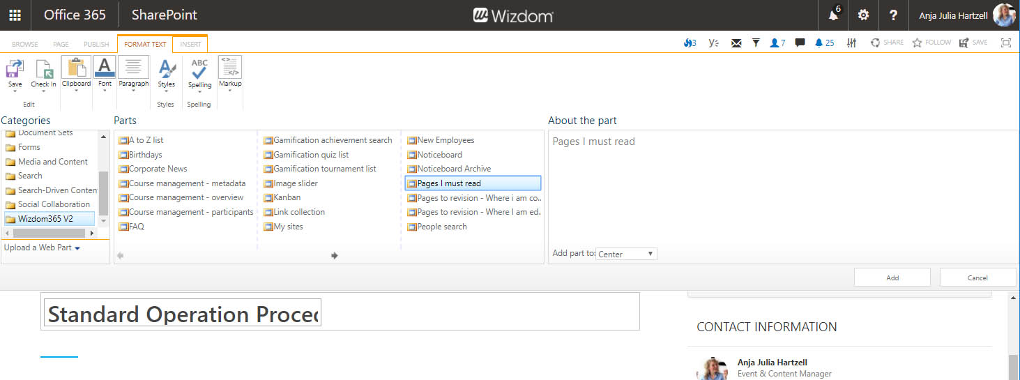
Task: Select Gamification achievement search part
Action: pos(328,140)
